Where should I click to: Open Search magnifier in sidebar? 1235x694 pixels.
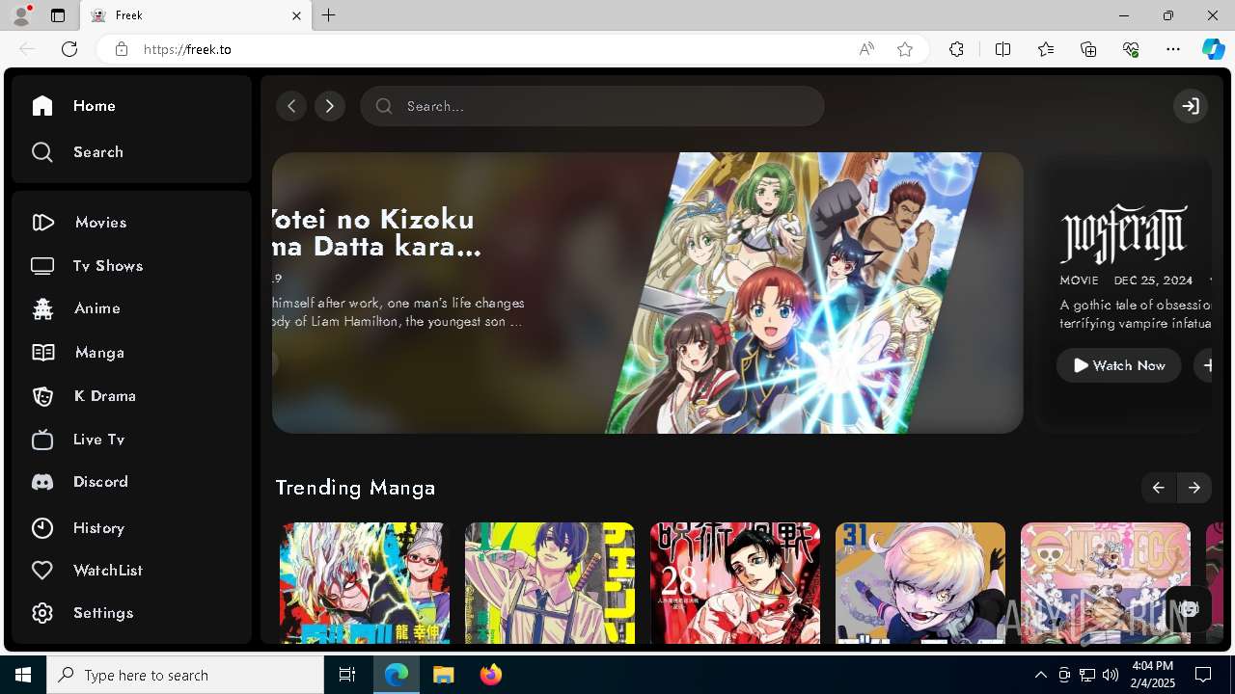[41, 152]
